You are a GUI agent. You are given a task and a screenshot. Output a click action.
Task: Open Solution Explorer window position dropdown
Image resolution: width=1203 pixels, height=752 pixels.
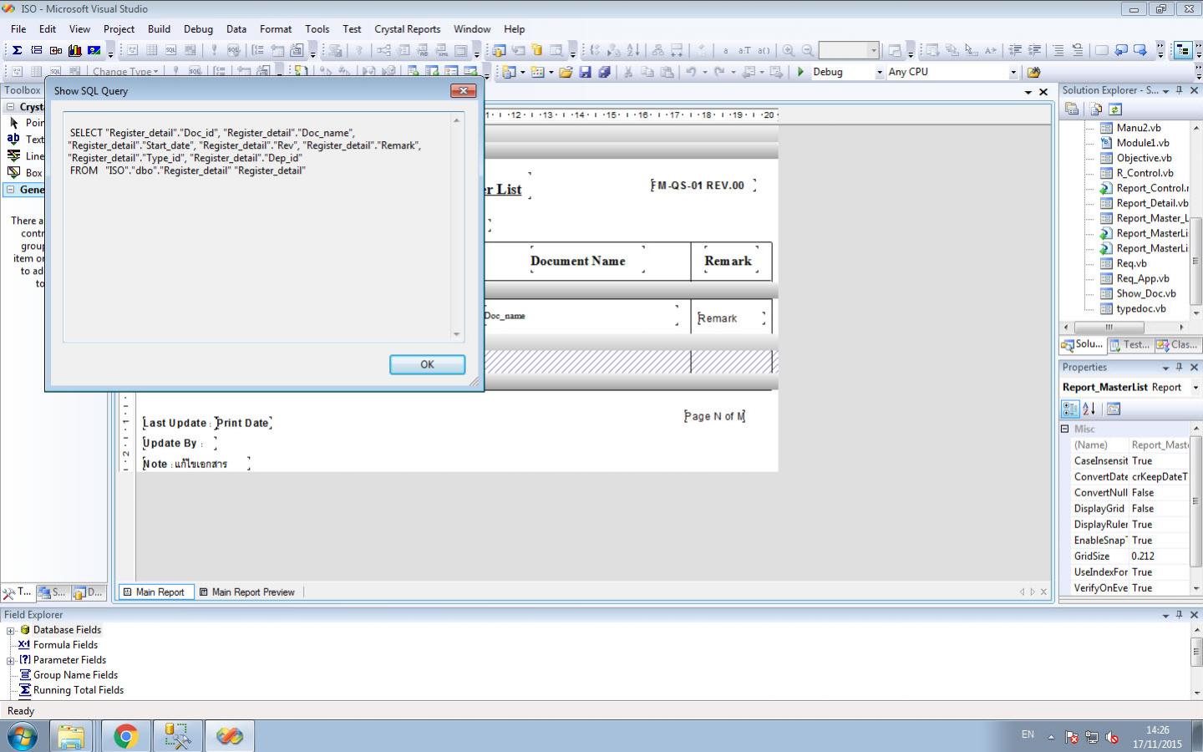(1166, 90)
